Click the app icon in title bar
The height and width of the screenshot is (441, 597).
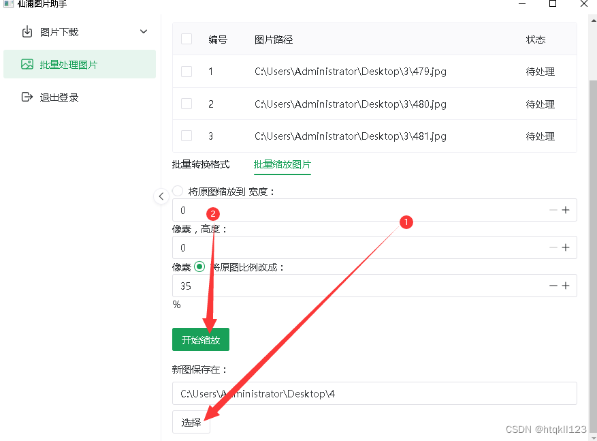pos(8,3)
